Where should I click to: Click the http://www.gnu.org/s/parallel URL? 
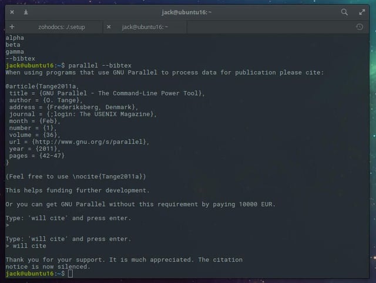pyautogui.click(x=89, y=142)
